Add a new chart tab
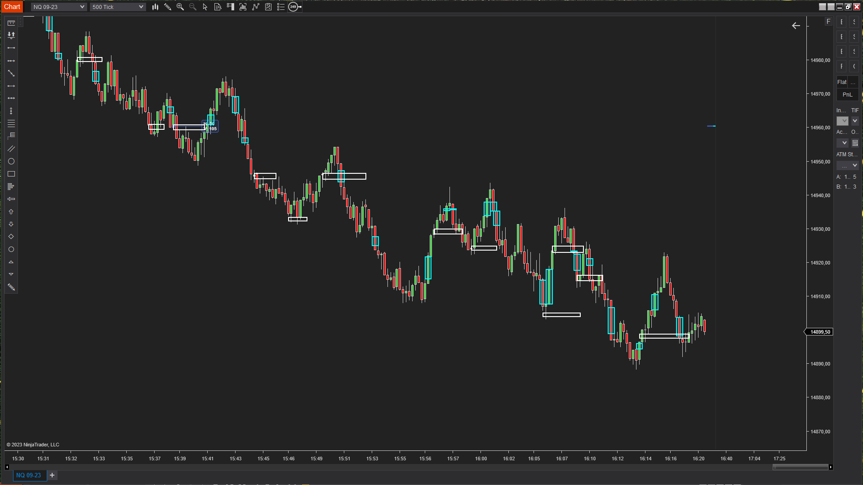Image resolution: width=863 pixels, height=485 pixels. pyautogui.click(x=52, y=475)
